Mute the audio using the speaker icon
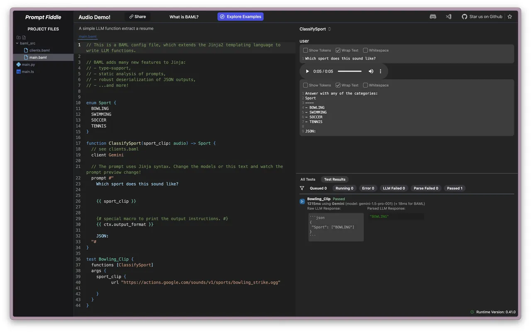 (x=371, y=71)
